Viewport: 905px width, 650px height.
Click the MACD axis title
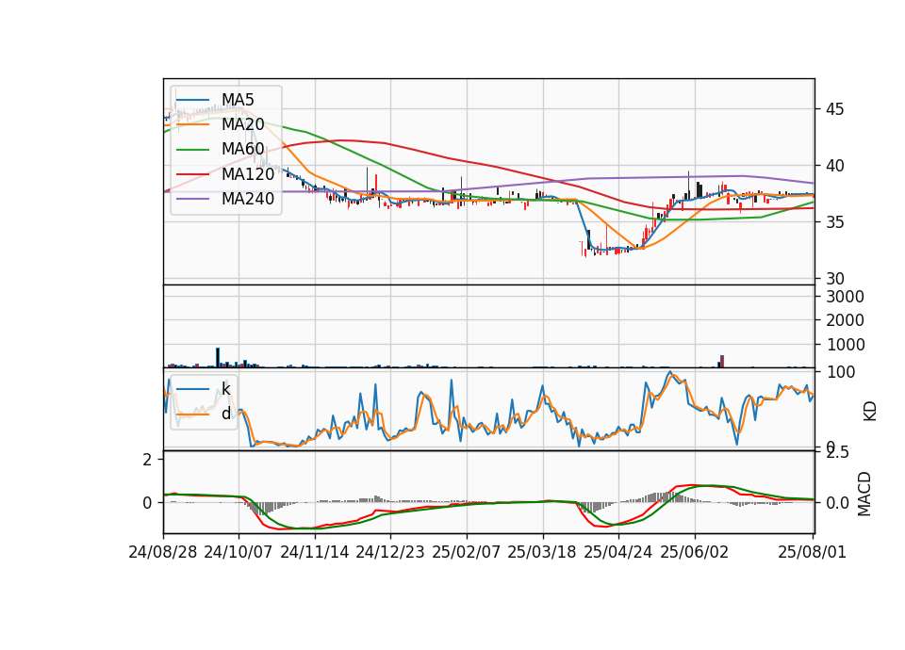click(x=864, y=495)
